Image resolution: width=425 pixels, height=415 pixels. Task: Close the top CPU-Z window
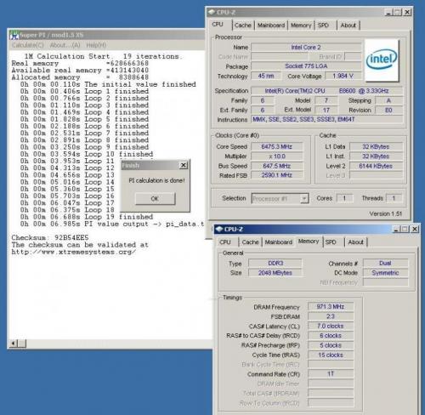[407, 13]
